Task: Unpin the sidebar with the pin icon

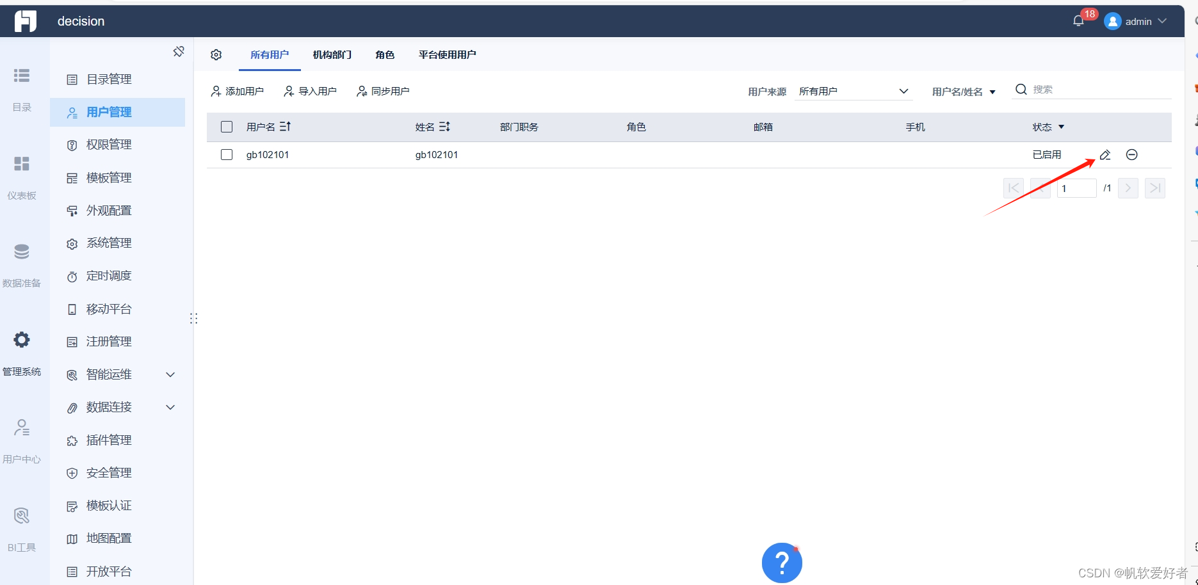Action: click(x=179, y=51)
